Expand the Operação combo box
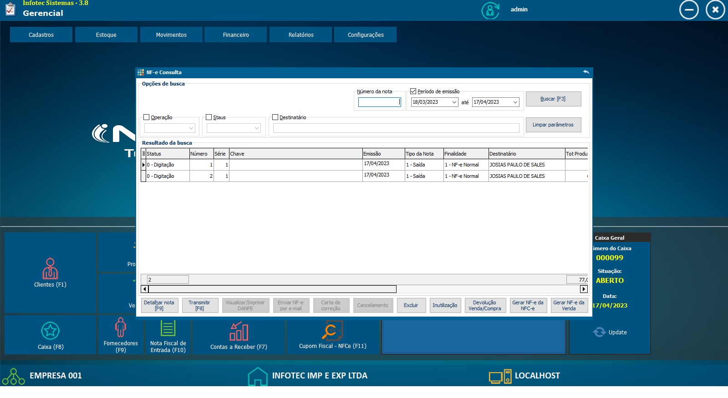 click(x=191, y=128)
